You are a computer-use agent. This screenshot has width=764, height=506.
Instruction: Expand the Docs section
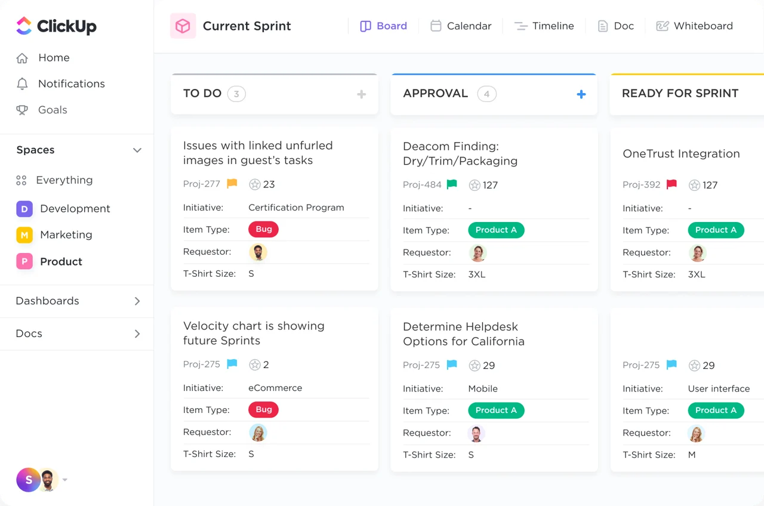tap(76, 334)
